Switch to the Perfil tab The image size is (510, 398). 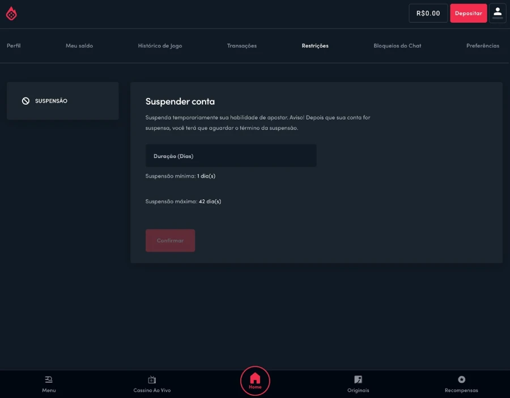pyautogui.click(x=14, y=46)
